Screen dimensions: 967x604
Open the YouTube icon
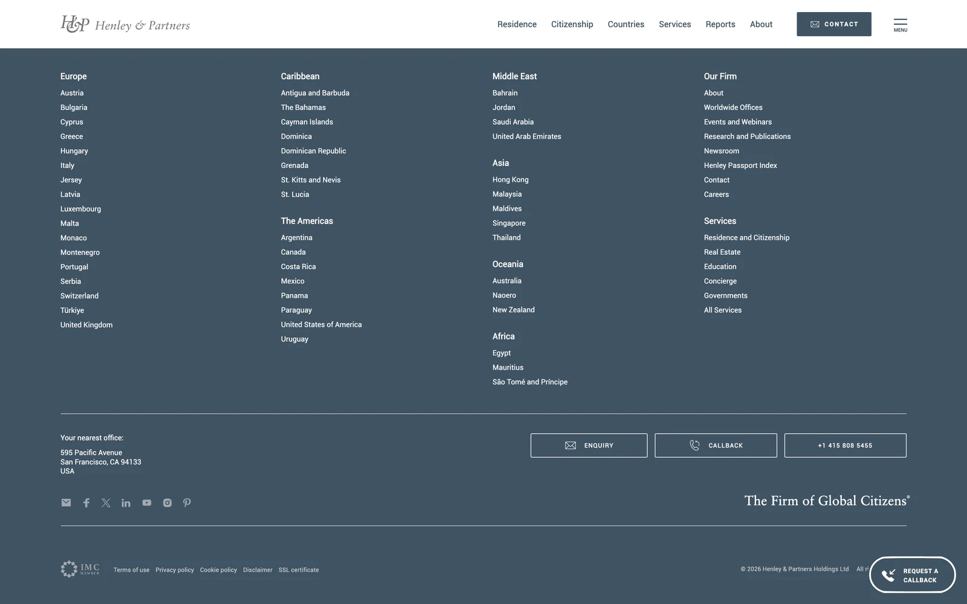pos(147,503)
